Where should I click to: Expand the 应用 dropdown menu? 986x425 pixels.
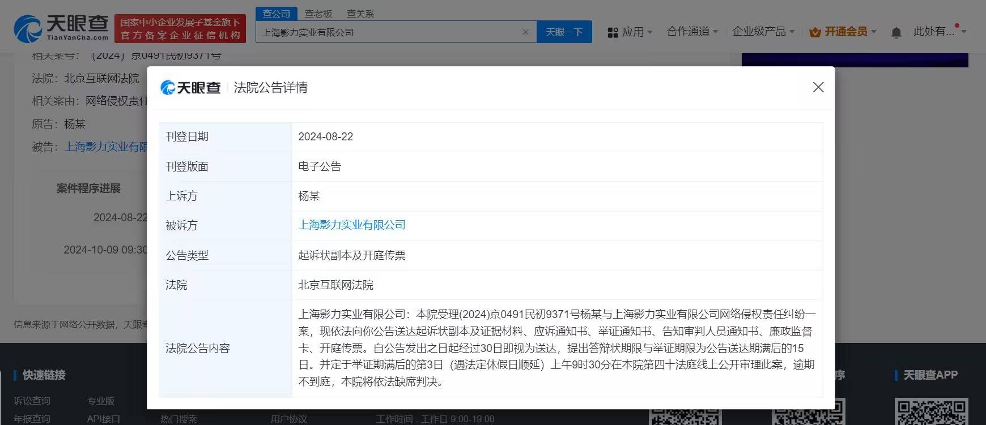click(637, 32)
